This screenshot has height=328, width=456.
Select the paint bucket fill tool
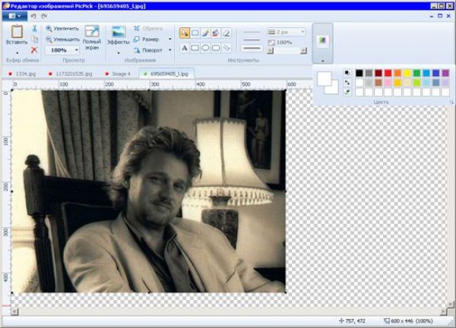tap(216, 33)
